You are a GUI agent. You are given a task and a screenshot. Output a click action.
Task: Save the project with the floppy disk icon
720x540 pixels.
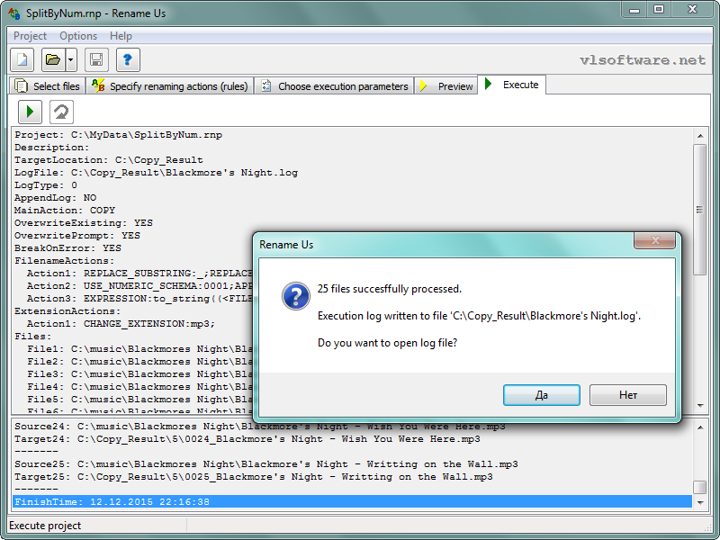96,59
